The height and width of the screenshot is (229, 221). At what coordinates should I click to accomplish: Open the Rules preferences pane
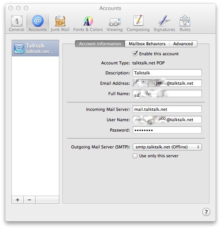pos(185,23)
